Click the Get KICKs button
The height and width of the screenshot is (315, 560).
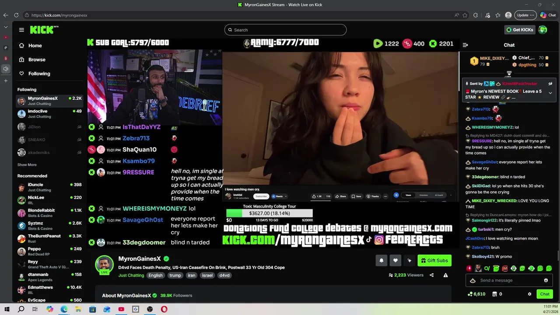(519, 30)
